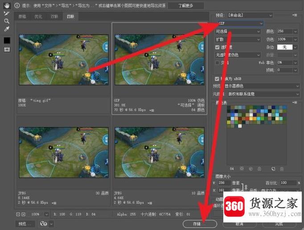Viewport: 304px width, 230px height.
Task: Expand the browser selection dropdown arrow
Action: point(51,224)
